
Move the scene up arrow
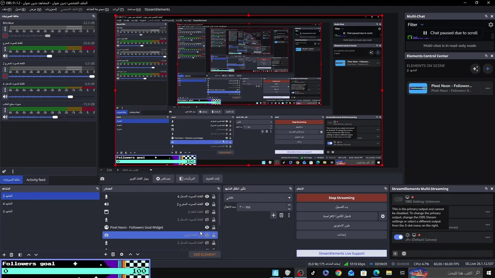(29, 255)
